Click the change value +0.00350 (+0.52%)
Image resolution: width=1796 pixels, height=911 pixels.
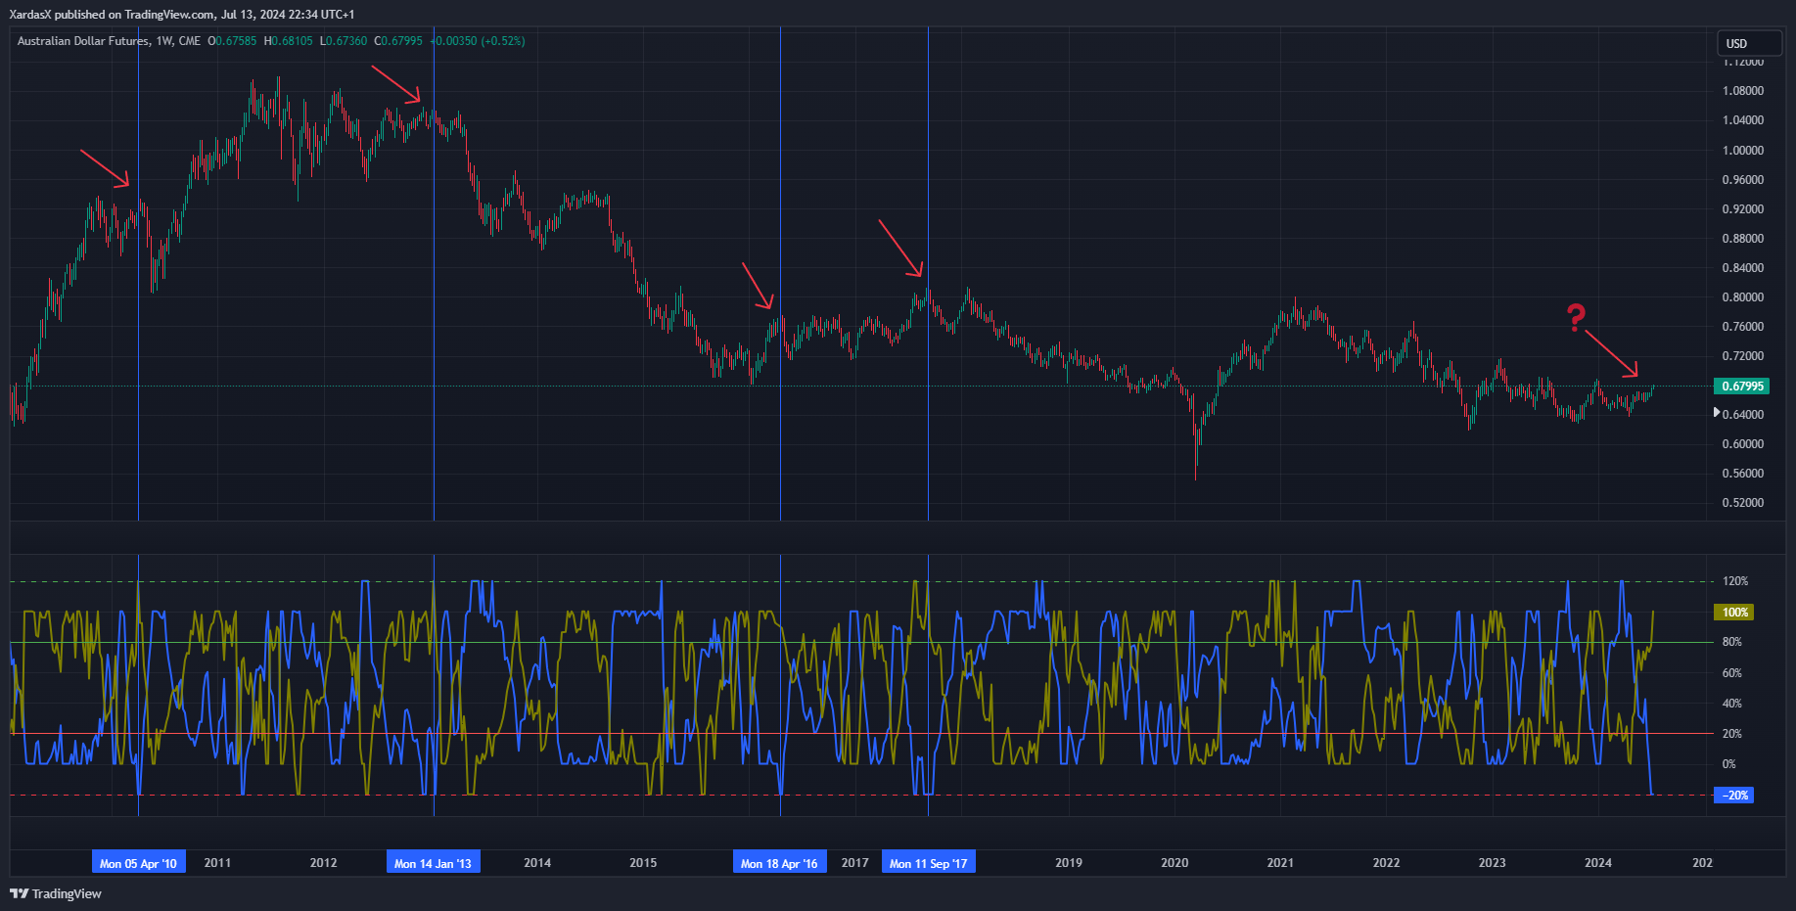tap(478, 41)
